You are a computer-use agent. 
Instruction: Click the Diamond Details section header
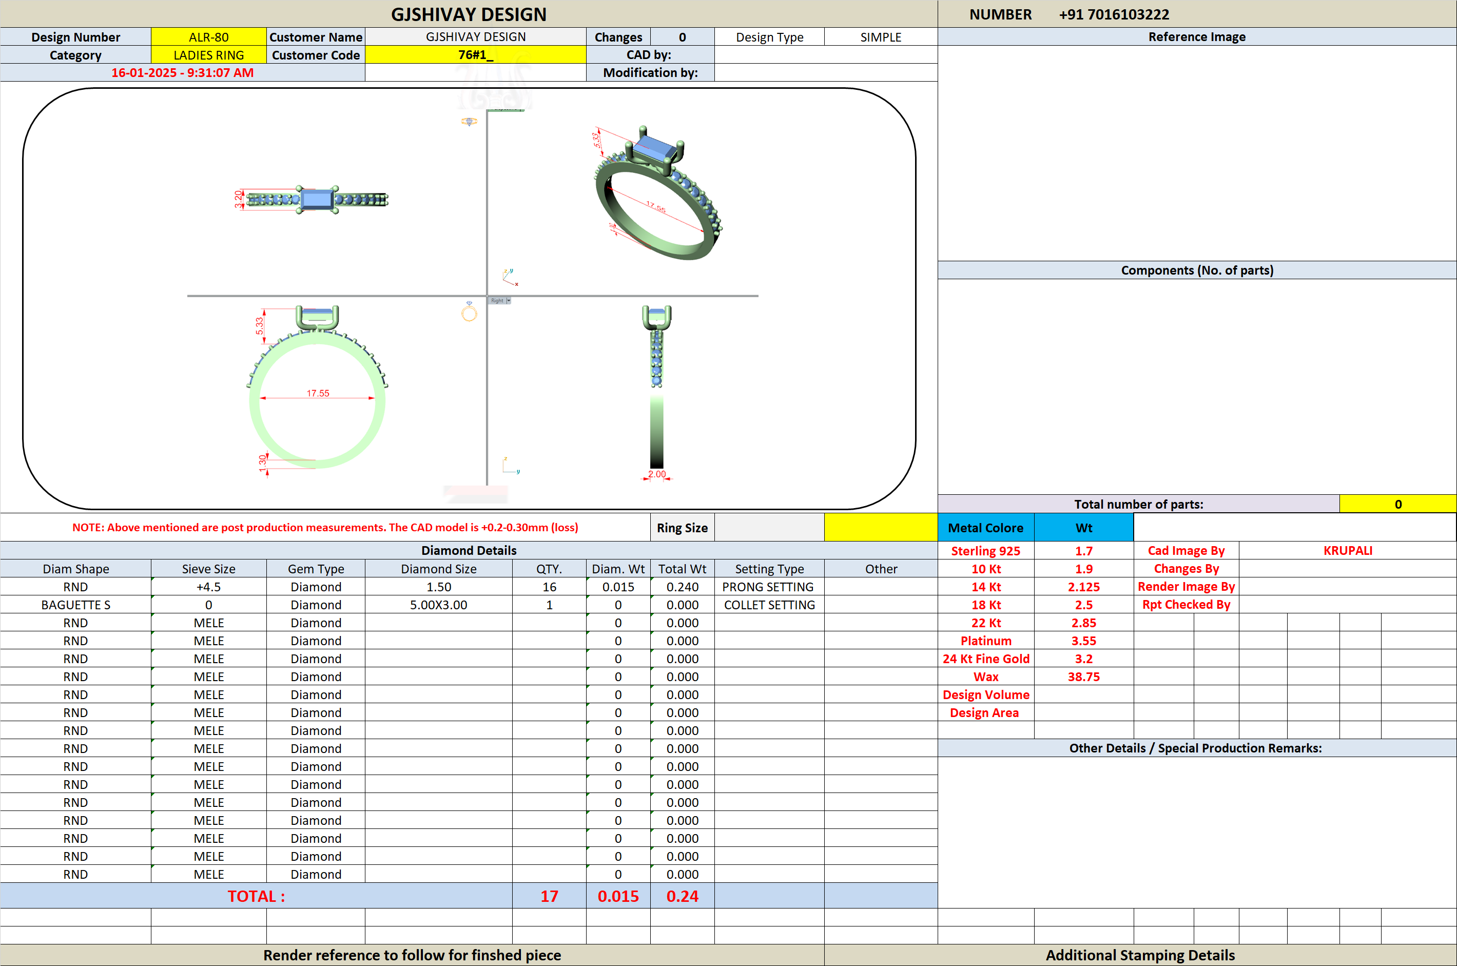pyautogui.click(x=469, y=550)
